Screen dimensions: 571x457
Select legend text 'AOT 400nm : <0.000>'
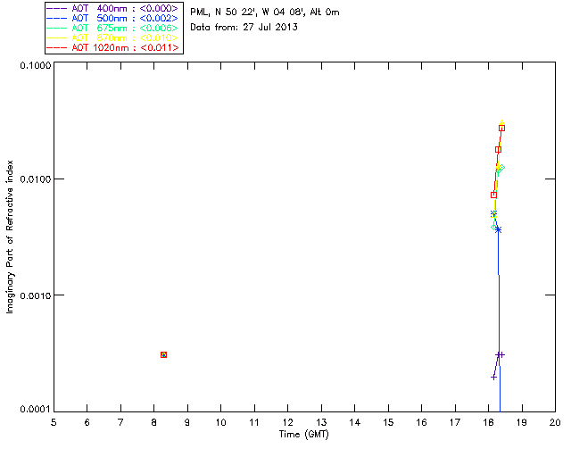(x=125, y=8)
